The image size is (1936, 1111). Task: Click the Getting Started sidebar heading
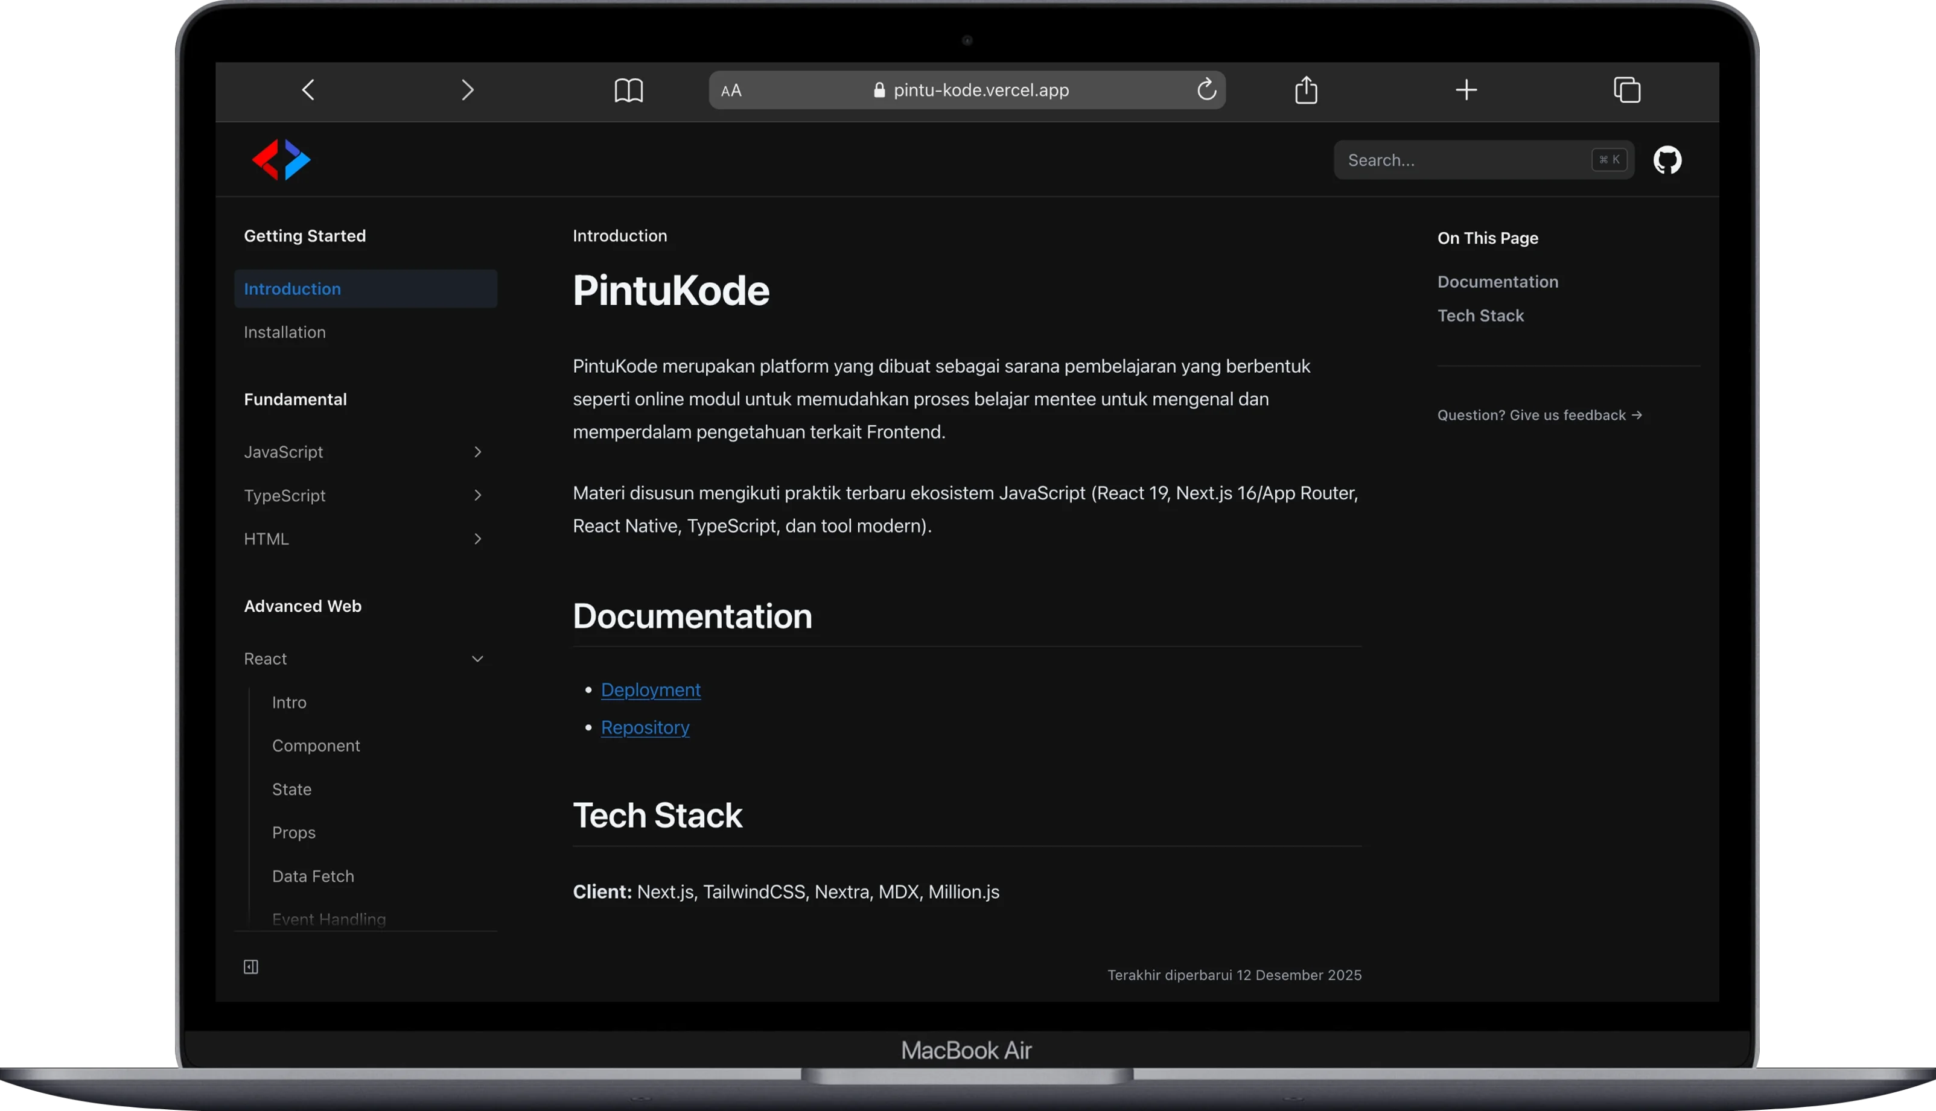pos(305,236)
